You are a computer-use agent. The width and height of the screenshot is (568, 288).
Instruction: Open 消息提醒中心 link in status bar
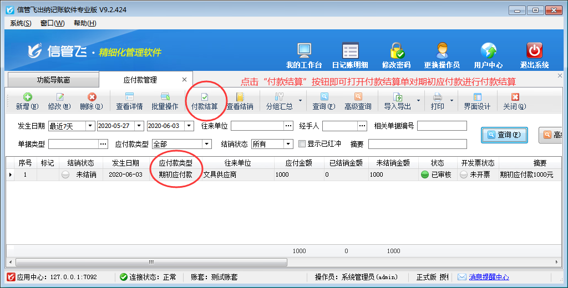(x=488, y=277)
